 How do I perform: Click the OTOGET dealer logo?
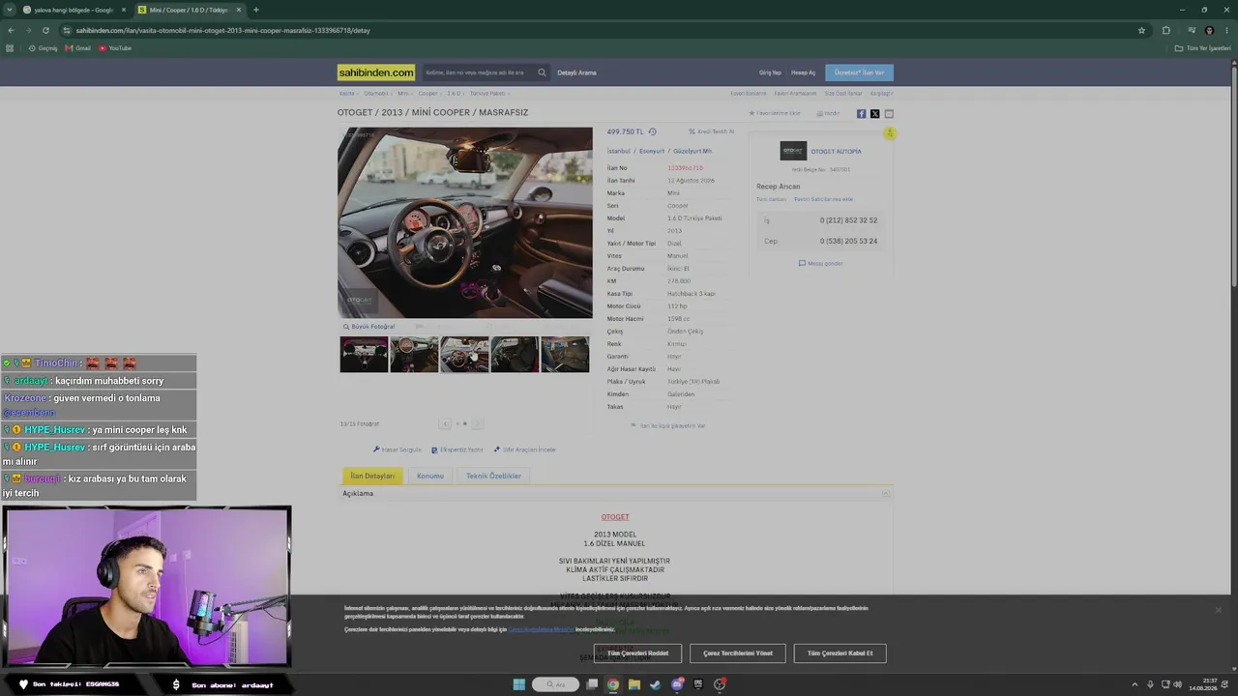(x=793, y=151)
